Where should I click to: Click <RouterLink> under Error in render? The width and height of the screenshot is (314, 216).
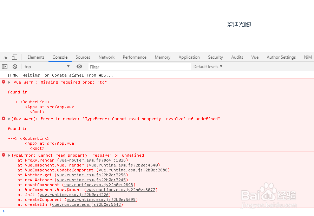[x=35, y=138]
